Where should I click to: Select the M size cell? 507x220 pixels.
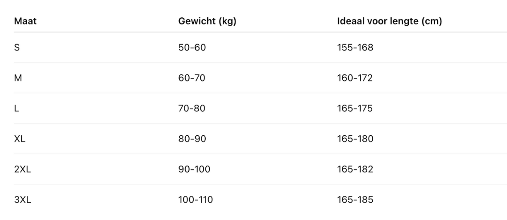click(18, 78)
